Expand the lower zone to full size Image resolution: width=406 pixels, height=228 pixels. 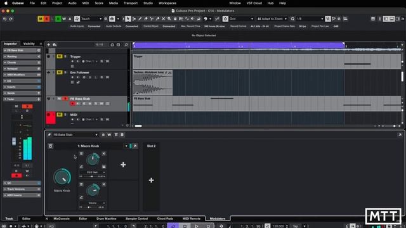pyautogui.click(x=400, y=135)
